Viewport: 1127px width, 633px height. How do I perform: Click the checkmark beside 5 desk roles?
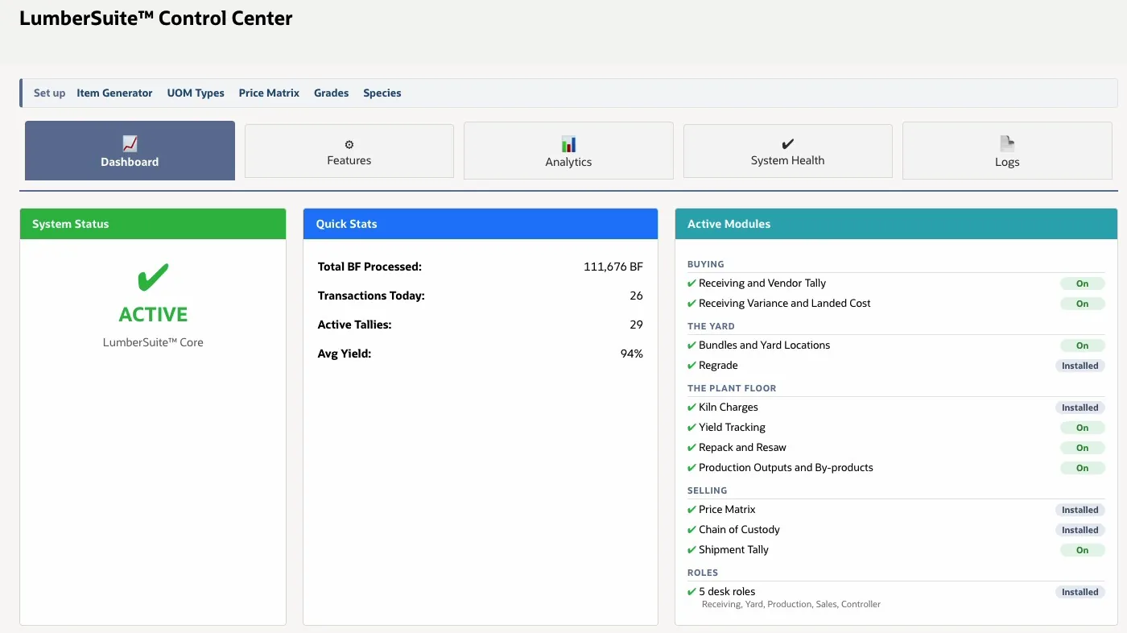point(691,592)
